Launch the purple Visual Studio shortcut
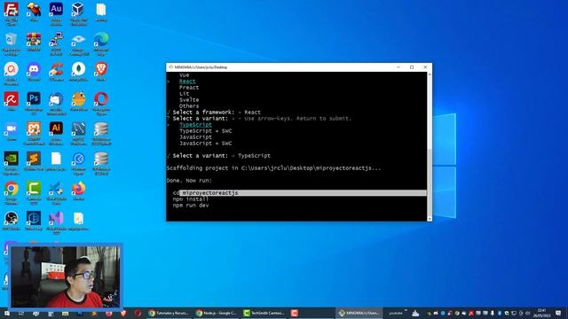568x319 pixels. click(x=56, y=218)
